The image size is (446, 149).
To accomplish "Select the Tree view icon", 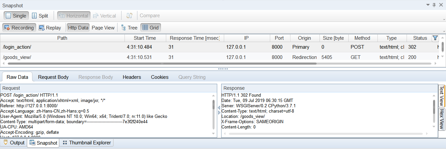I will (x=129, y=28).
